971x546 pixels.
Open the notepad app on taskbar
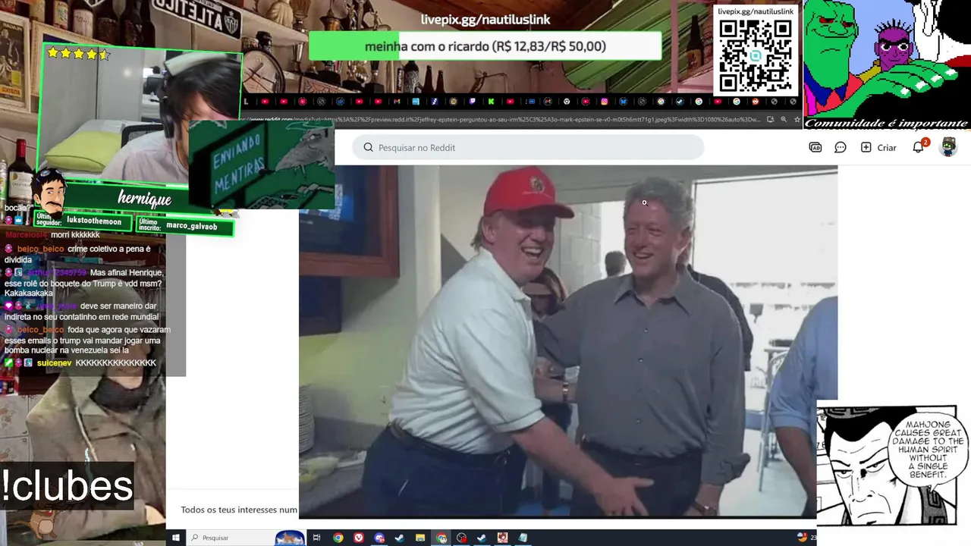click(x=523, y=538)
